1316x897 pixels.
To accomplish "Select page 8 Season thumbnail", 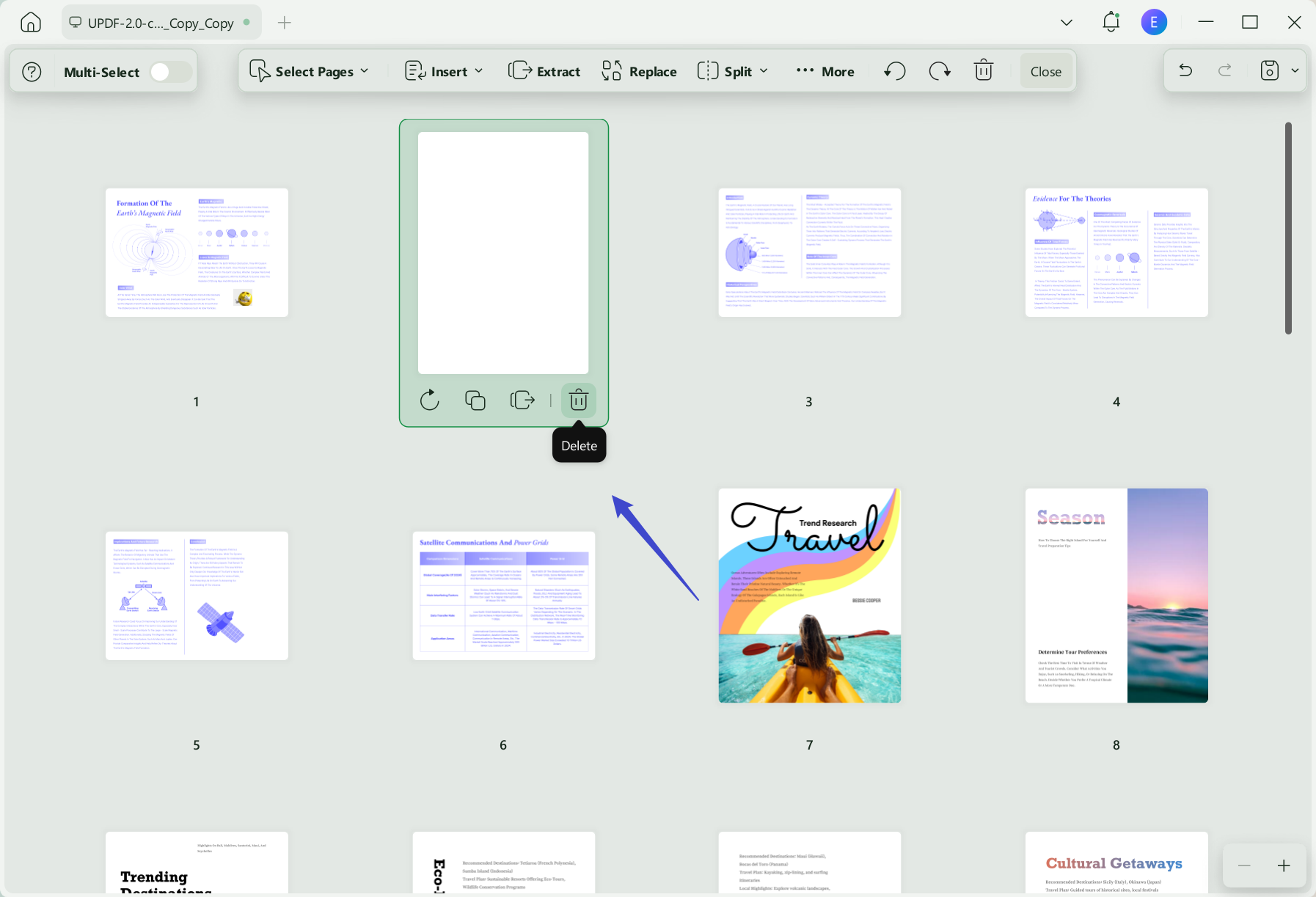I will click(x=1116, y=596).
